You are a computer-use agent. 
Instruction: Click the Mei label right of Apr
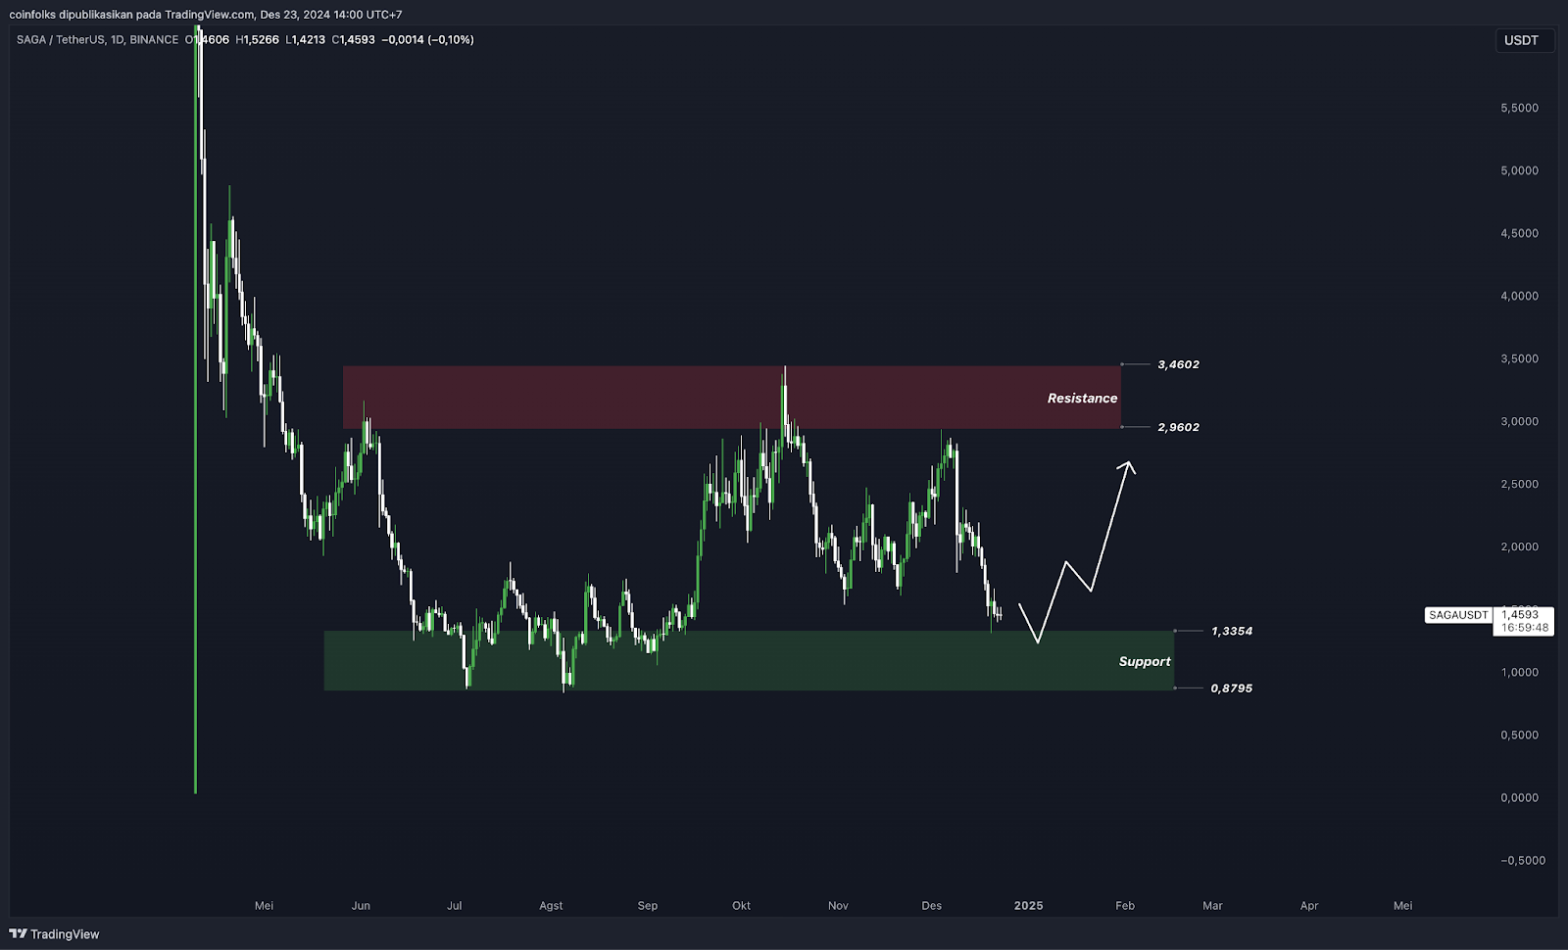pos(1403,906)
